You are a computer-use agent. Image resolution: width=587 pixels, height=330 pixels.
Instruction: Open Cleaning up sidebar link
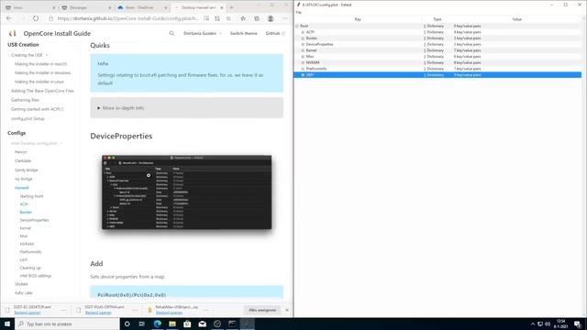30,268
